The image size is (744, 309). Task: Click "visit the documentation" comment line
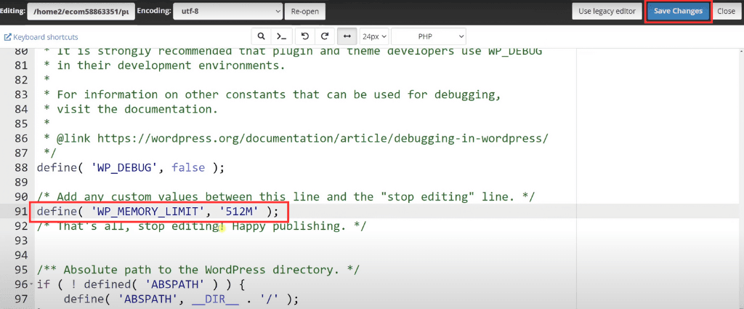[x=137, y=109]
